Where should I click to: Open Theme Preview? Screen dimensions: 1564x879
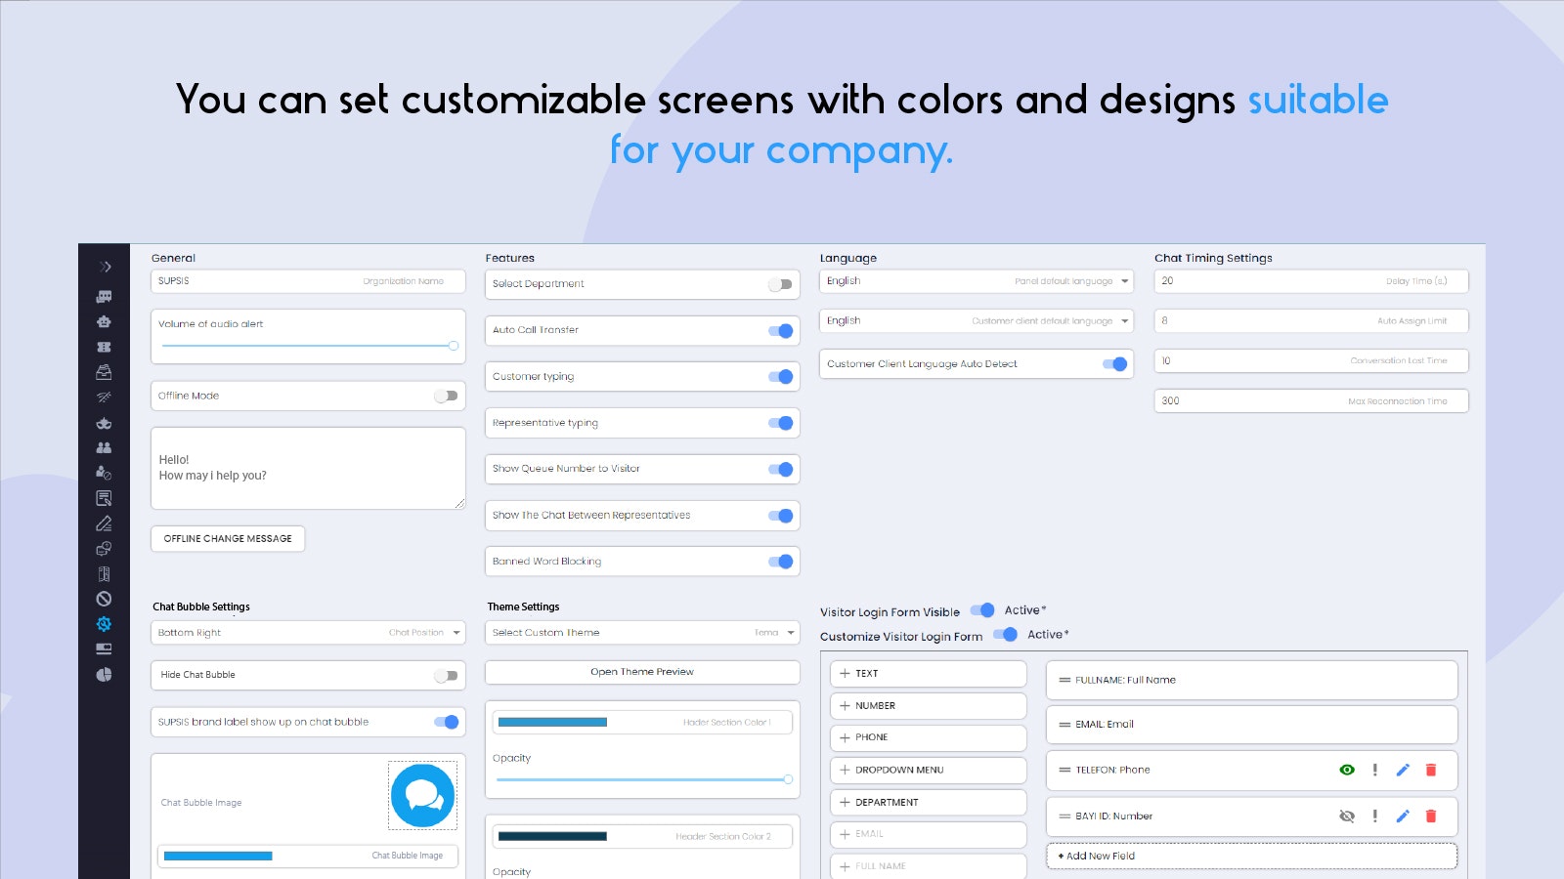click(642, 672)
